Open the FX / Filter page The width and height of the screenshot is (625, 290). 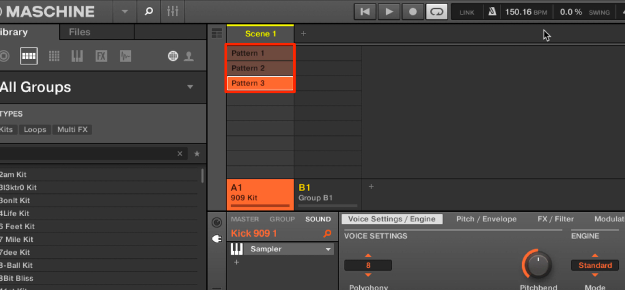click(556, 219)
